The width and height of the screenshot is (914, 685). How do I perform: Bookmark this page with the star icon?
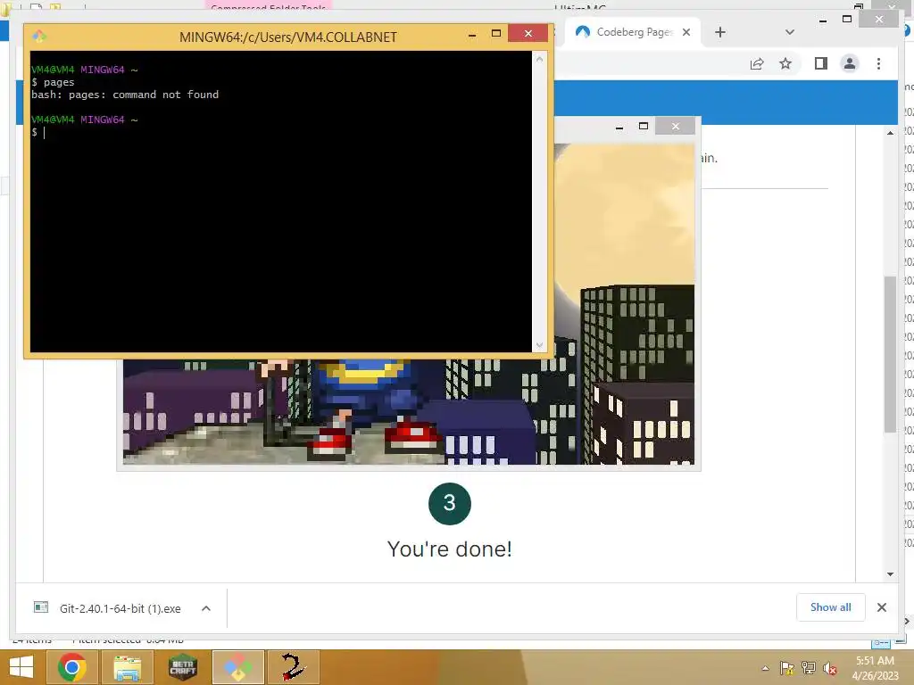coord(785,63)
